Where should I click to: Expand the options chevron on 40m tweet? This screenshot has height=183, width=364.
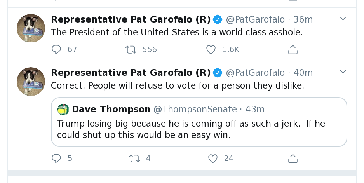click(343, 72)
